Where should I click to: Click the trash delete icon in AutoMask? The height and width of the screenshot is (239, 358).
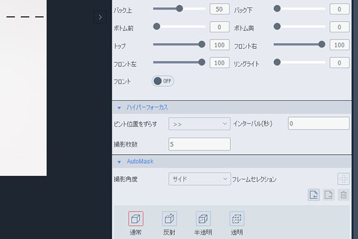(x=343, y=194)
